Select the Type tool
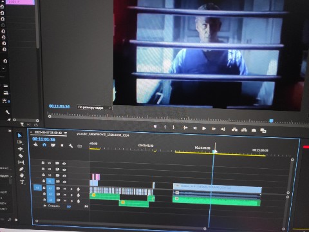This screenshot has width=309, height=232. [22, 182]
